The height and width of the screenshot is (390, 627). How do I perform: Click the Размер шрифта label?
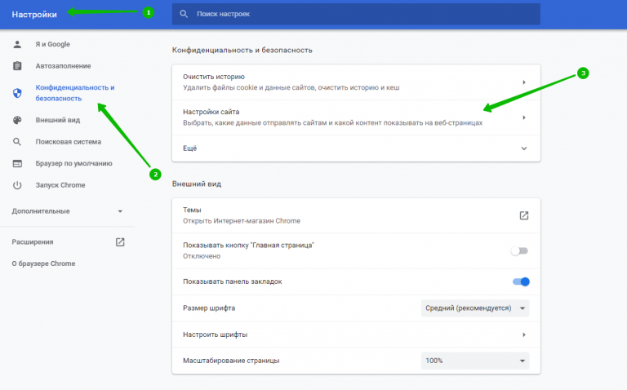click(x=209, y=308)
